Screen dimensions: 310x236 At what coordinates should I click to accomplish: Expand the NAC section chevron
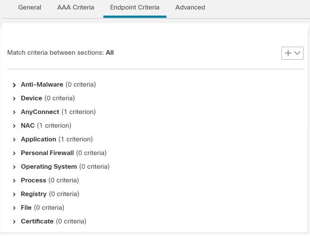[x=14, y=126]
